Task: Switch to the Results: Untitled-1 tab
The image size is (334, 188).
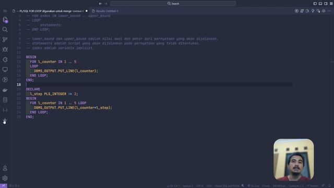Action: click(x=105, y=11)
